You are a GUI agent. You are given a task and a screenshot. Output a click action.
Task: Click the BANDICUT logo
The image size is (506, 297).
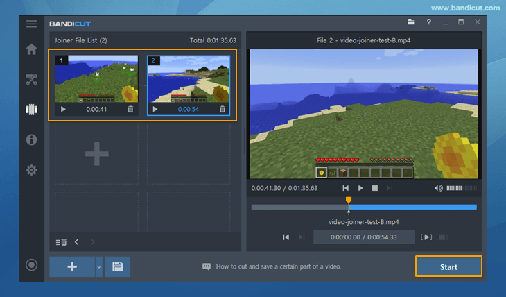pyautogui.click(x=70, y=24)
